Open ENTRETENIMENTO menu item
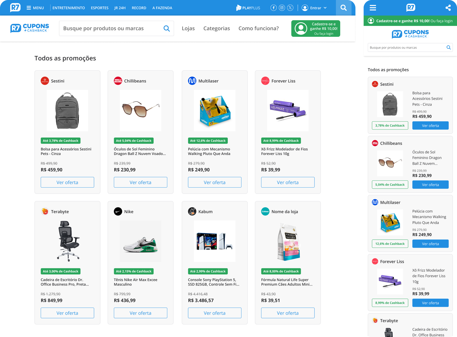This screenshot has width=457, height=337. pos(69,8)
